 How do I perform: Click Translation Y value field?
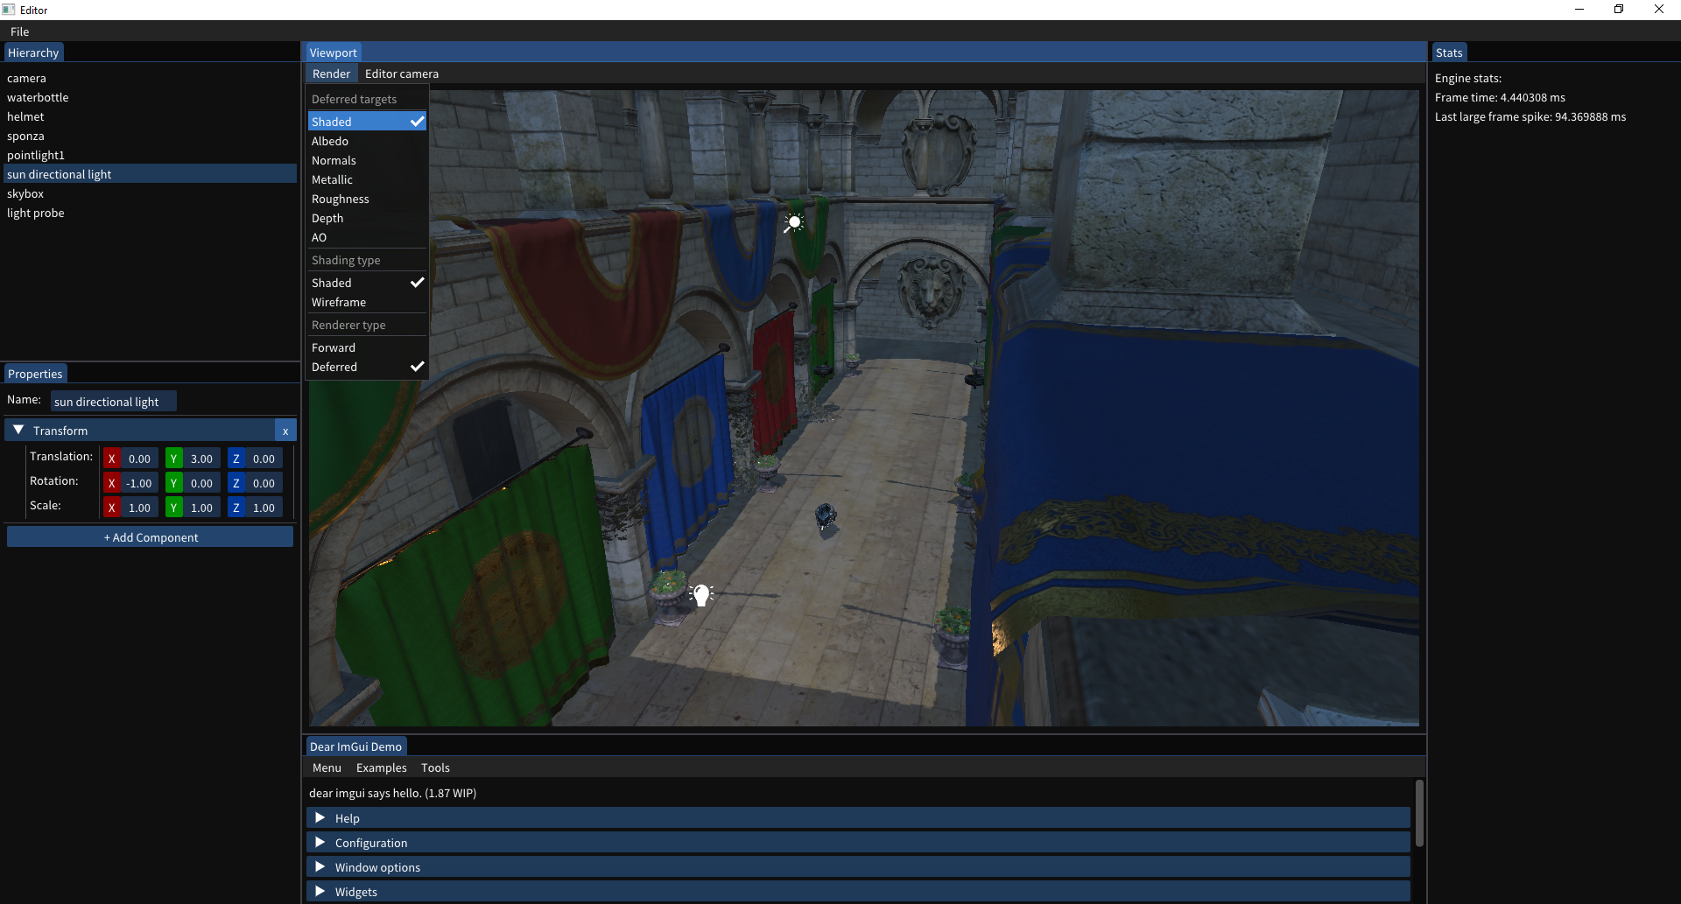click(x=202, y=459)
